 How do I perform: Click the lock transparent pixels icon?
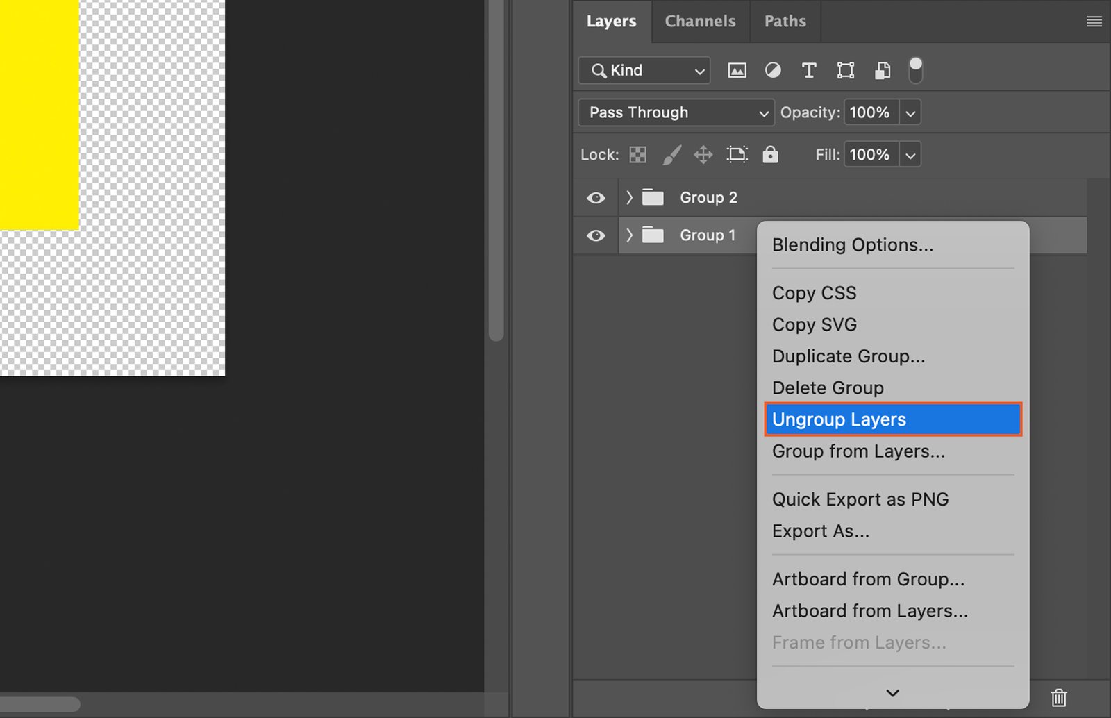(637, 154)
